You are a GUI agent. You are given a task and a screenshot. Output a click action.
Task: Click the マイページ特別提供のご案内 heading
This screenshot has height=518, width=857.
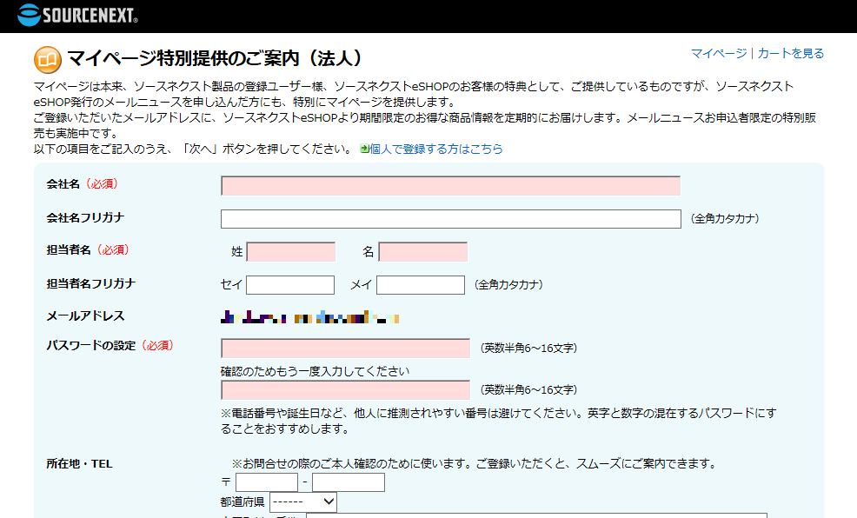[215, 59]
